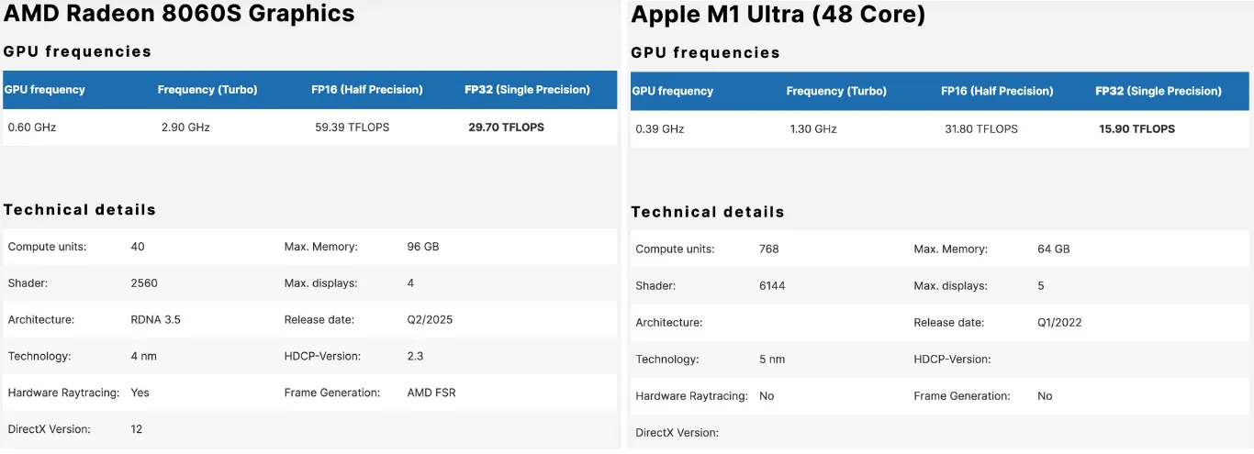Click "HDCP-Version:" label in the Apple panel
Viewport: 1254px width, 454px height.
click(952, 360)
